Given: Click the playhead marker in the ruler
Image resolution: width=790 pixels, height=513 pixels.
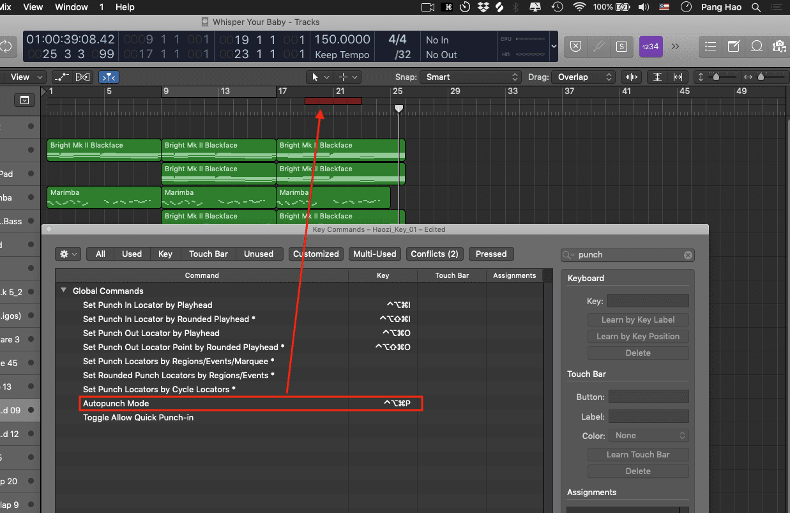Looking at the screenshot, I should click(x=399, y=109).
